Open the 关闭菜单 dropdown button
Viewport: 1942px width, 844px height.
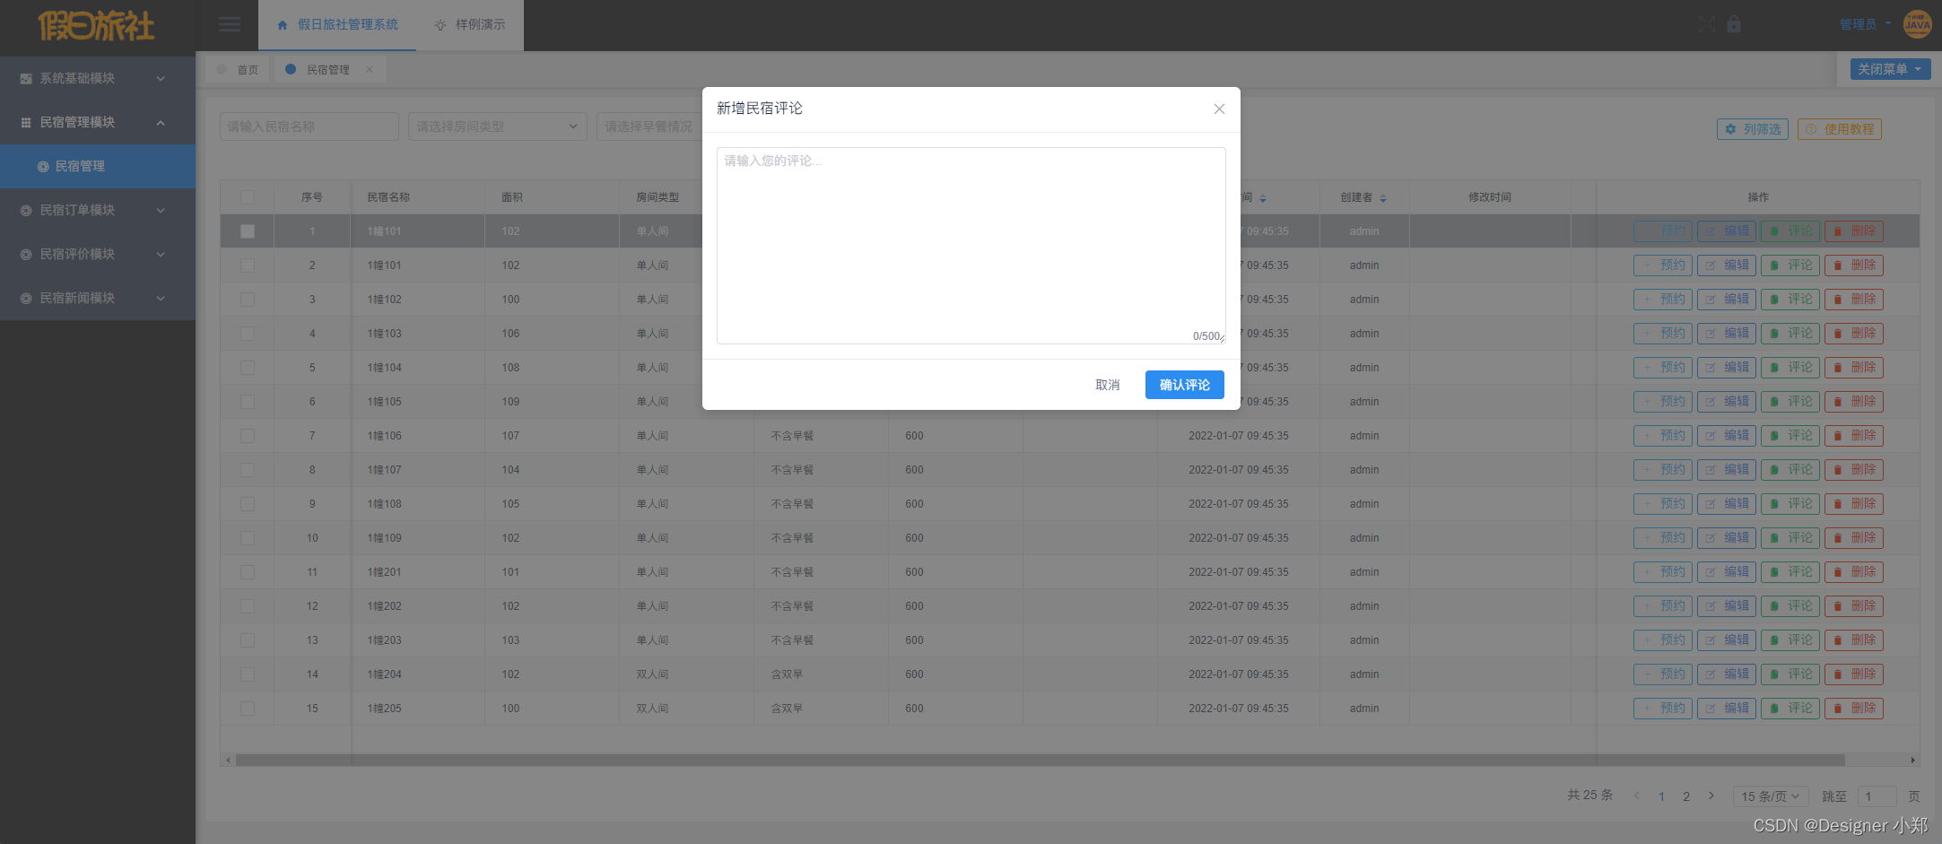click(1890, 69)
